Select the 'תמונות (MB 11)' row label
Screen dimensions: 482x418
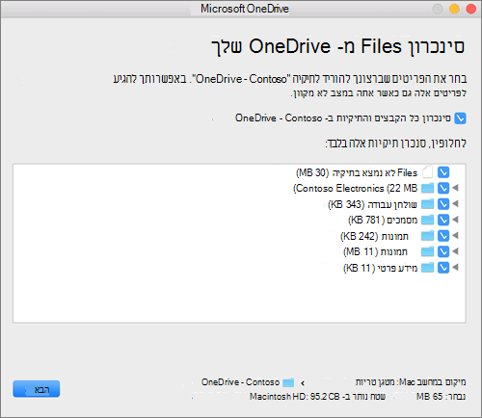pyautogui.click(x=375, y=251)
